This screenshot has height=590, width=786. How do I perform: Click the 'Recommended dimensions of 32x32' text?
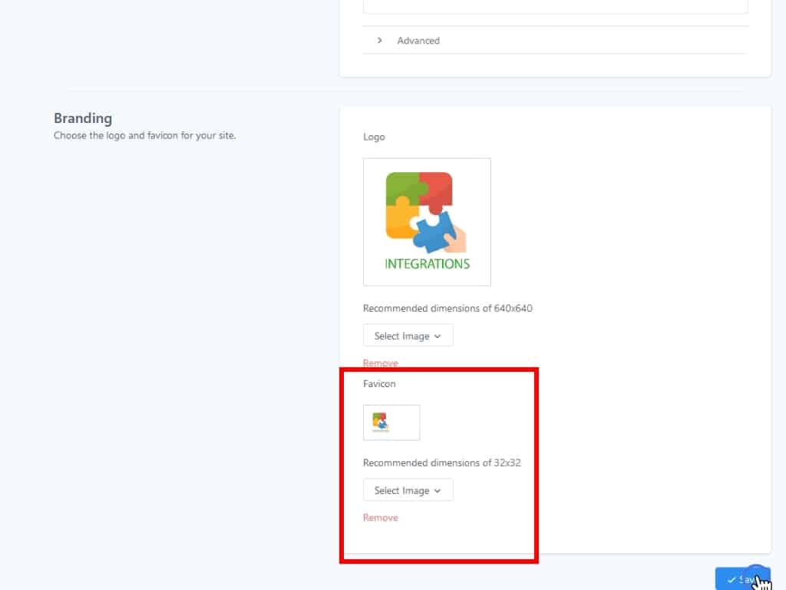point(441,462)
